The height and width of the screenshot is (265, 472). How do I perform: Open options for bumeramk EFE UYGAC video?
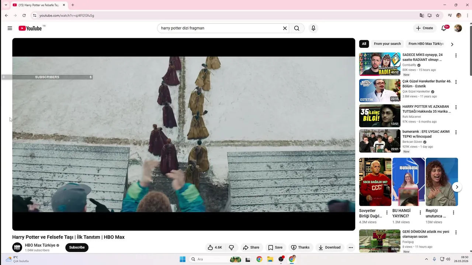click(456, 132)
